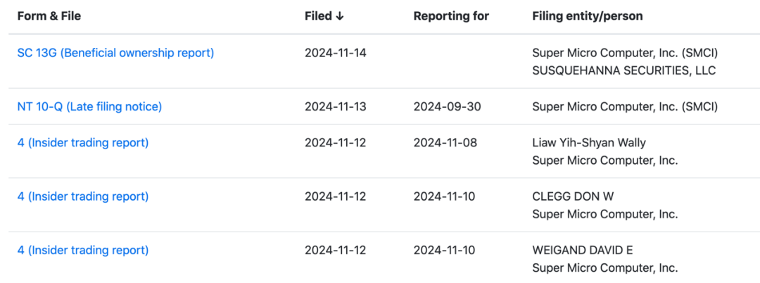
Task: Select the 2024-11-13 filed date cell
Action: coord(336,106)
